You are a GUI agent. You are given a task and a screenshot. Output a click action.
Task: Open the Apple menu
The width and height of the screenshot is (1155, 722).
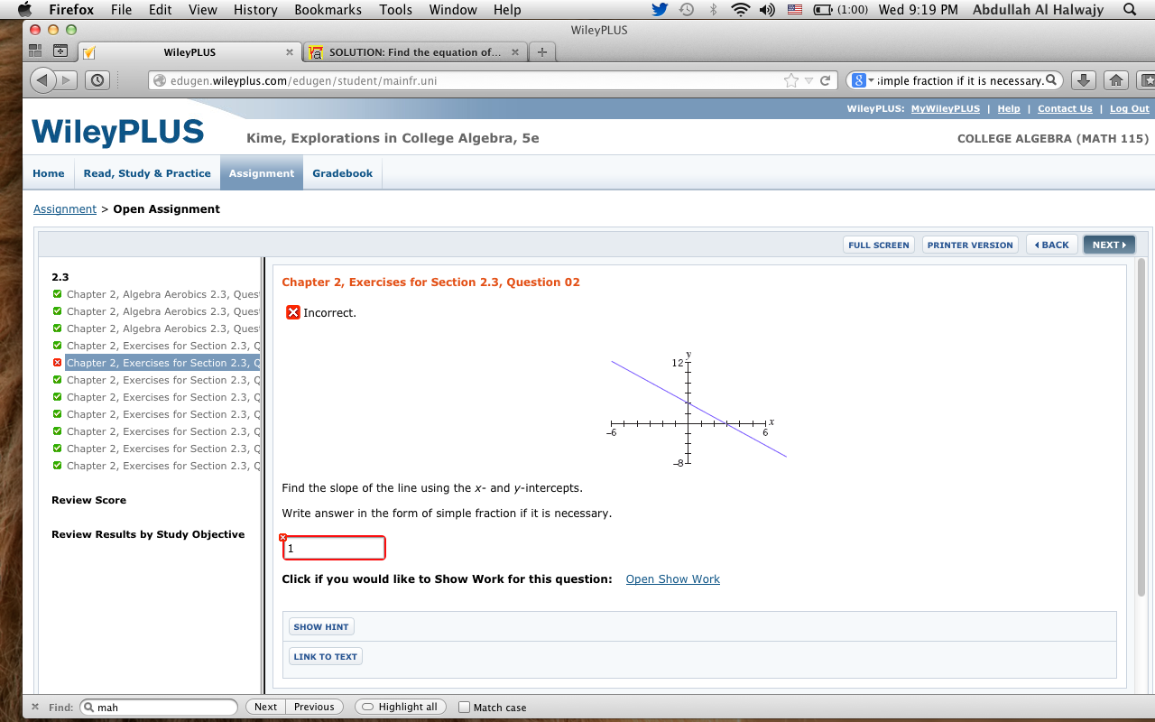(x=24, y=10)
